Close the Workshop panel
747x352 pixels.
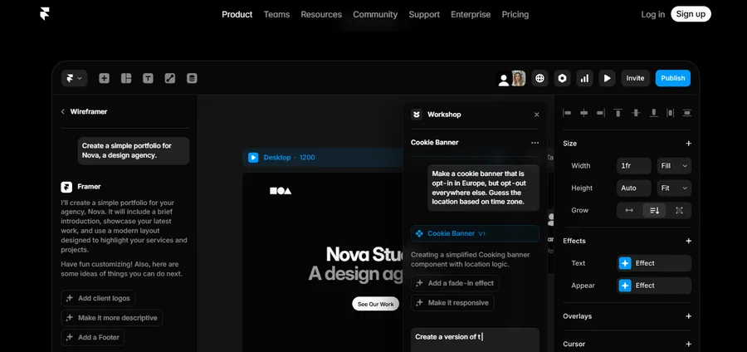click(537, 115)
